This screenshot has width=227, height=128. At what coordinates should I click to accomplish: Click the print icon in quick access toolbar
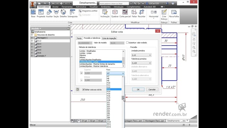tap(61, 3)
